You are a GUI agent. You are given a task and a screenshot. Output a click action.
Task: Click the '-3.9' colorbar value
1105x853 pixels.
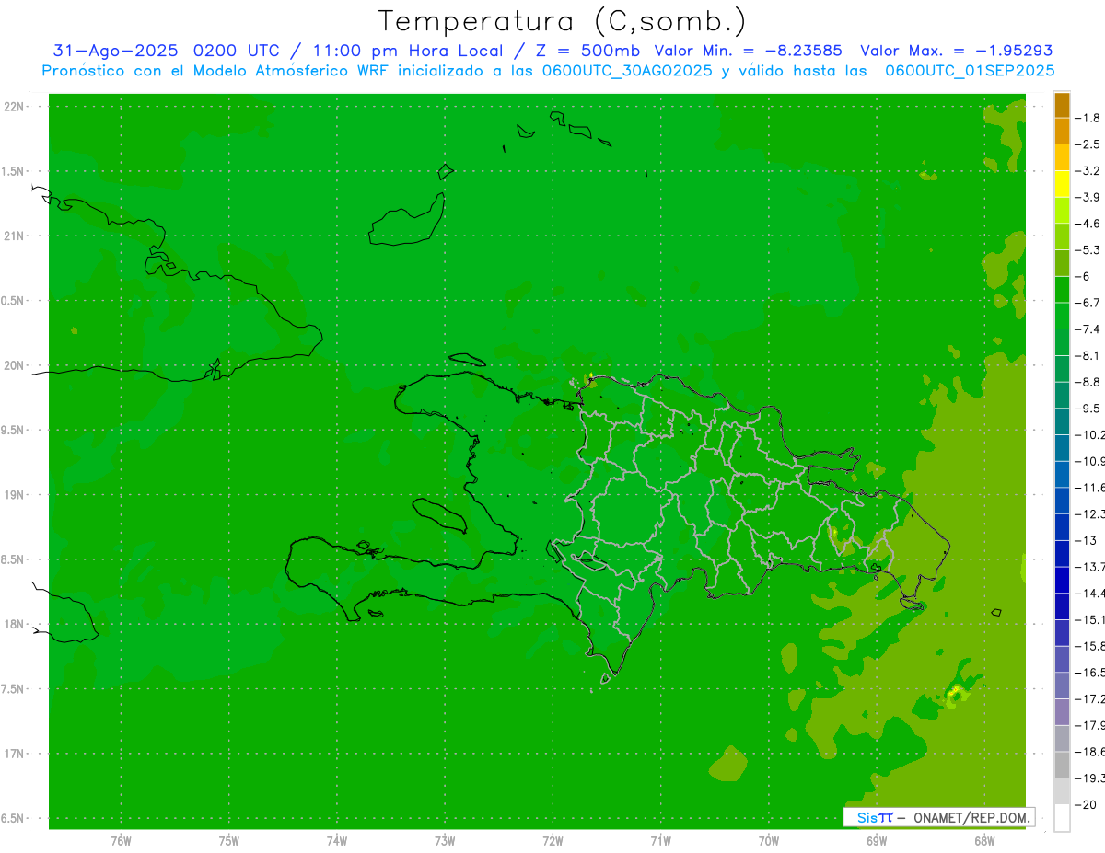1089,197
